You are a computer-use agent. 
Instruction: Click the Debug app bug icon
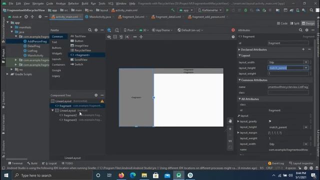click(245, 10)
